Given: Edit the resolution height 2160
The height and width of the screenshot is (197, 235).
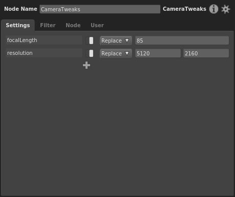Looking at the screenshot, I should tap(206, 53).
